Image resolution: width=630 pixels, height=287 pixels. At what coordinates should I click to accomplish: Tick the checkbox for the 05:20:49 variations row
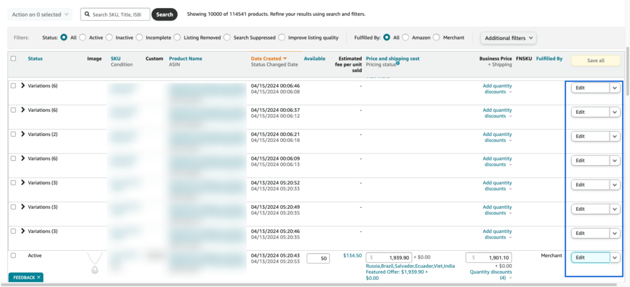pos(14,206)
